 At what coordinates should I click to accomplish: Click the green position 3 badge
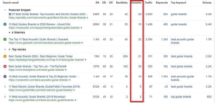pos(5,39)
